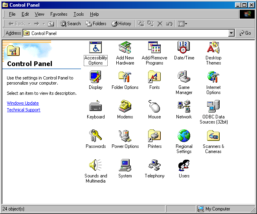Open the Users icon

coord(184,165)
